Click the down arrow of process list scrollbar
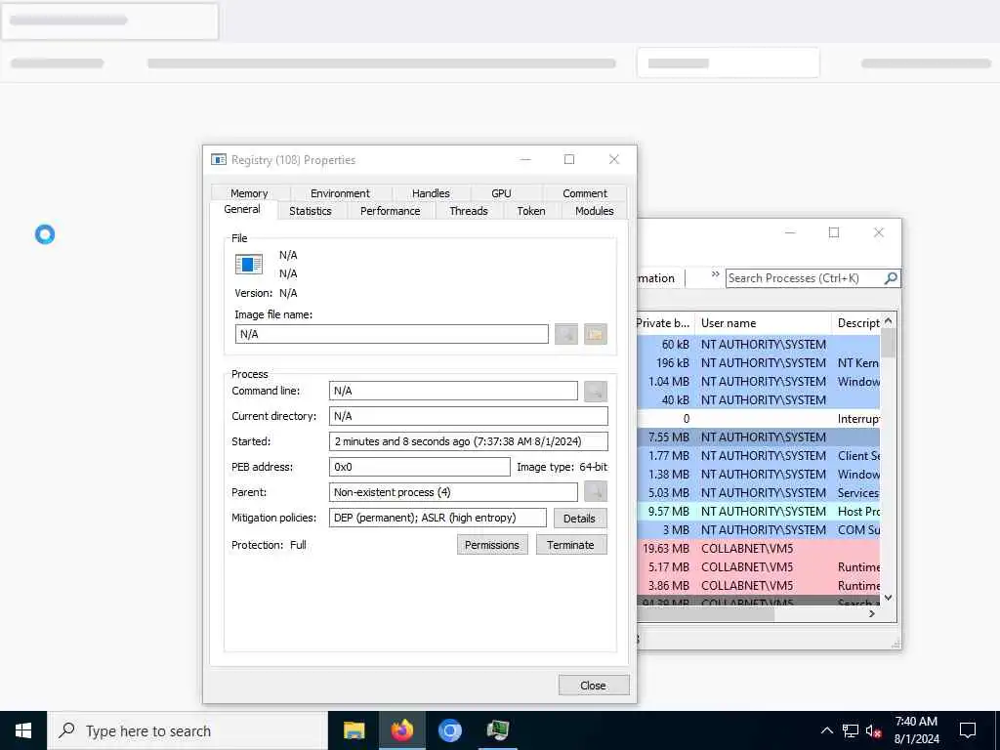1000x750 pixels. coord(889,598)
